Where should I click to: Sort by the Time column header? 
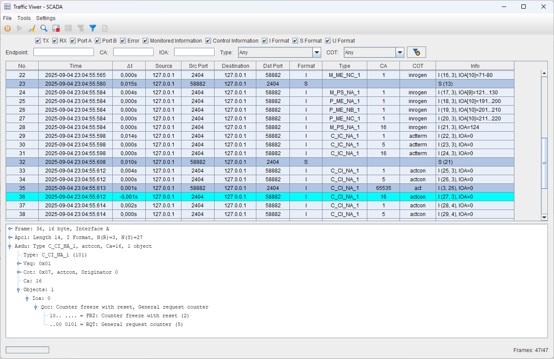(x=75, y=66)
